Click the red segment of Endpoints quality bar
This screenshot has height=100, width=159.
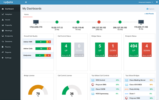pyautogui.click(x=48, y=55)
